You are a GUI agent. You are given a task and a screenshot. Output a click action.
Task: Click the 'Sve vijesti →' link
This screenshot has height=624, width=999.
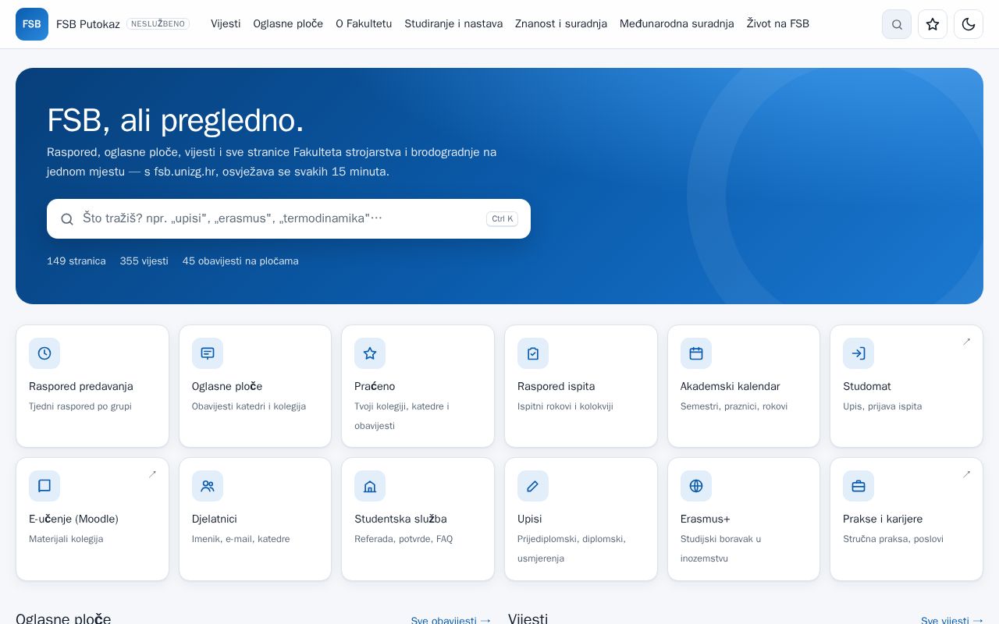(952, 620)
